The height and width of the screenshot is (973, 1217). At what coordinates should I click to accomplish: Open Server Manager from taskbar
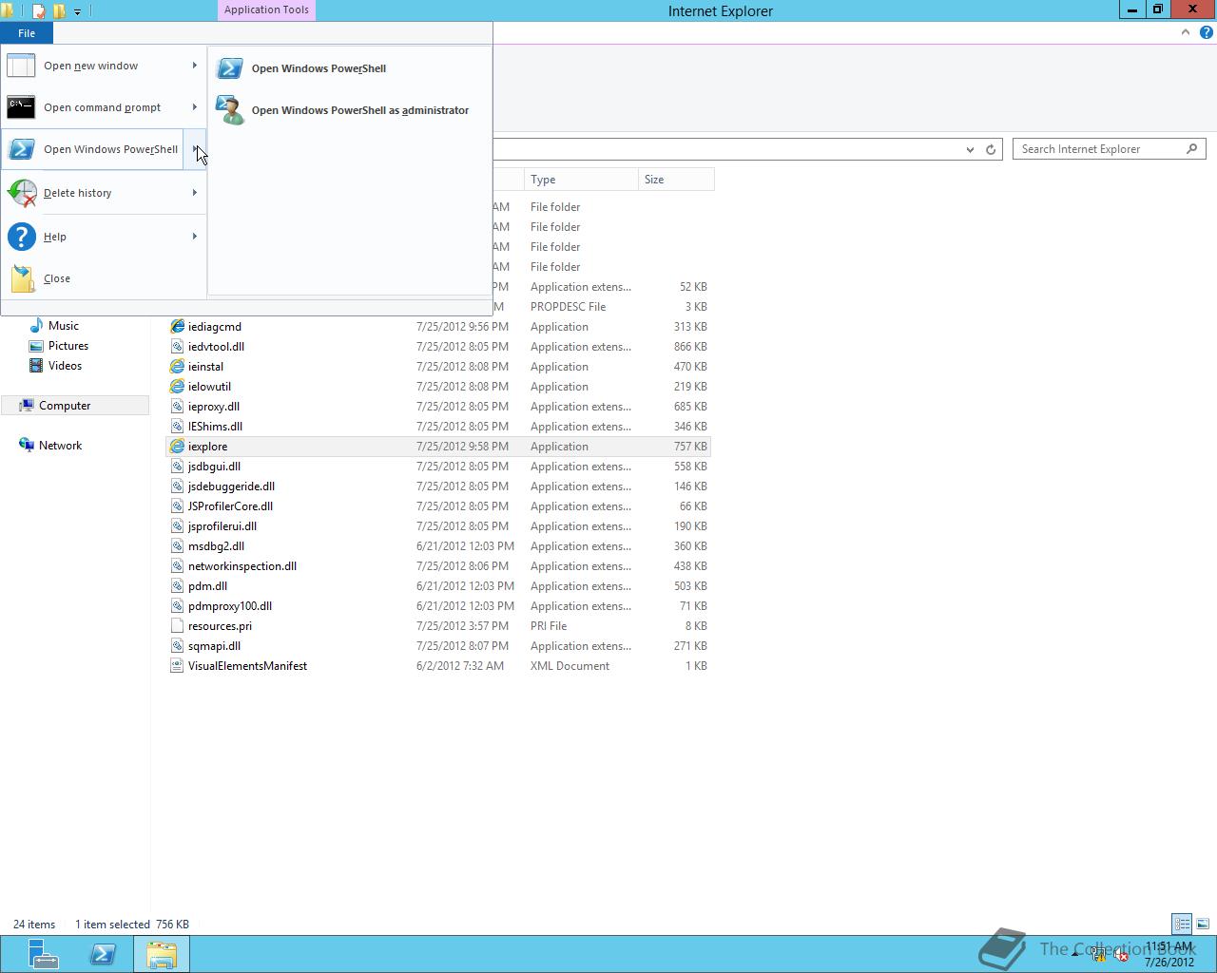pyautogui.click(x=43, y=954)
